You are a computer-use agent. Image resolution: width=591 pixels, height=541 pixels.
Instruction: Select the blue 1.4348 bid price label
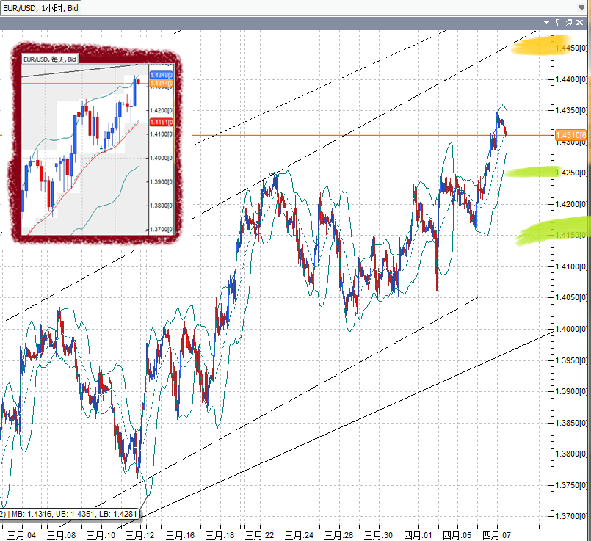click(161, 76)
